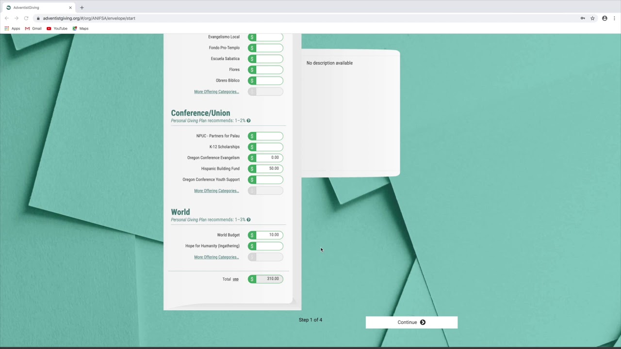Viewport: 621px width, 349px height.
Task: Click "Personal Giving Plan recommends: 1–2%" text
Action: point(208,121)
